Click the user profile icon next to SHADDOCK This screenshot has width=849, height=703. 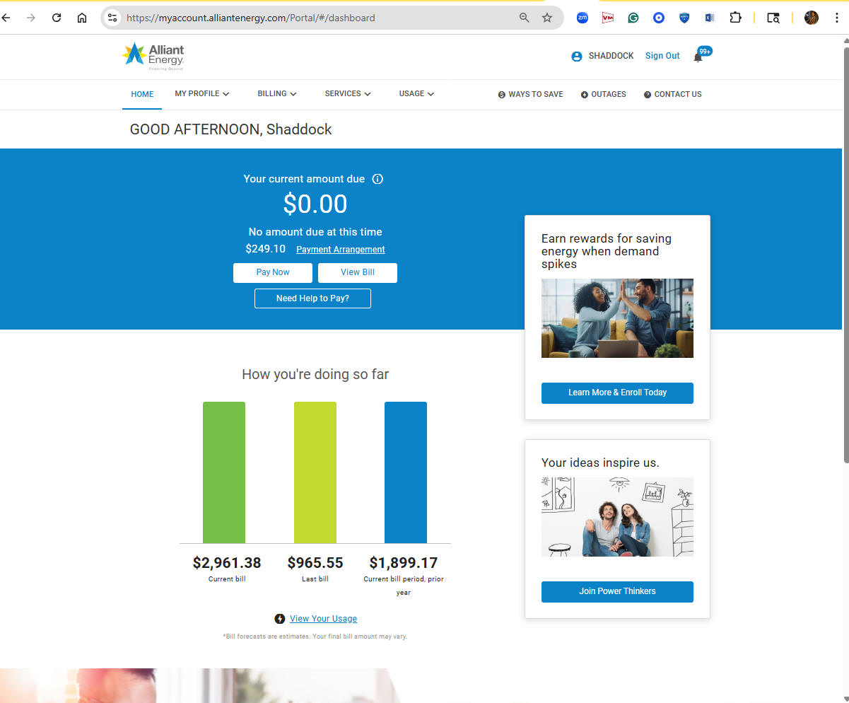pyautogui.click(x=577, y=57)
